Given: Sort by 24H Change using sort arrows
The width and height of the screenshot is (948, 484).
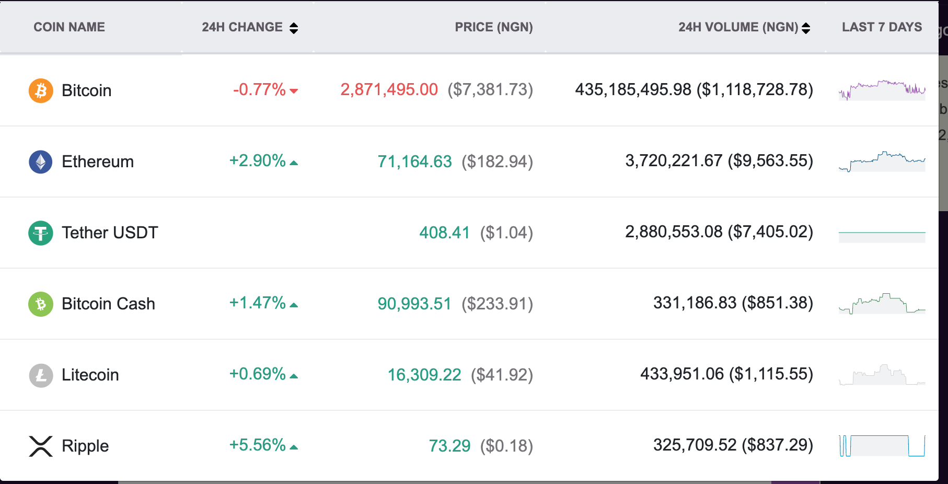Looking at the screenshot, I should point(294,28).
